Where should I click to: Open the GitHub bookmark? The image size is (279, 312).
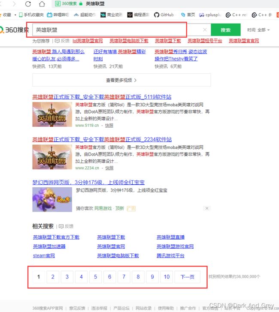[x=164, y=15]
